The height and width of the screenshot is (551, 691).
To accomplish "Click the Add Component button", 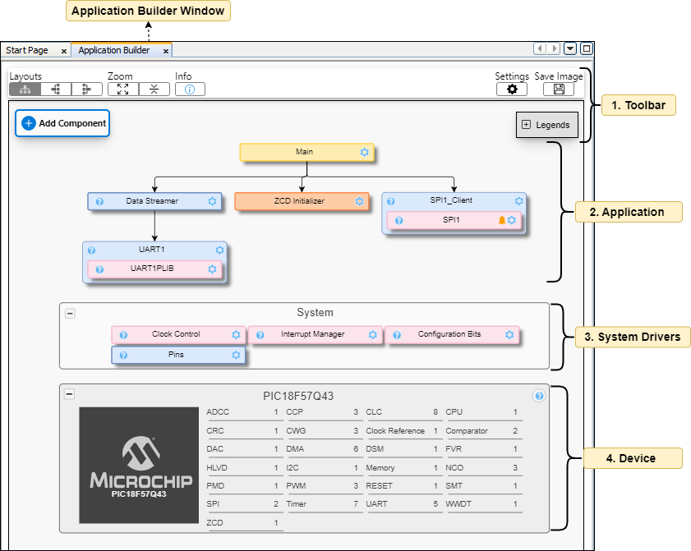I will click(x=62, y=123).
